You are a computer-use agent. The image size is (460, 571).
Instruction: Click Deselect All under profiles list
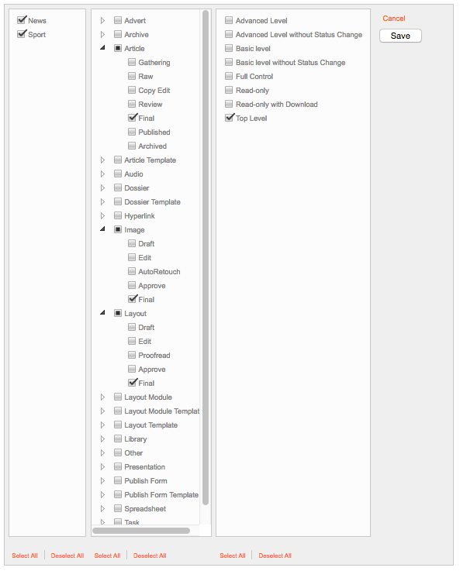tap(275, 556)
